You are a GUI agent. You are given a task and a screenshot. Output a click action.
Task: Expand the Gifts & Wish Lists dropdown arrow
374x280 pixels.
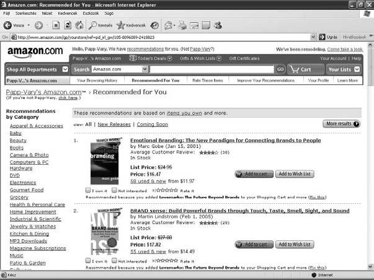pyautogui.click(x=219, y=58)
